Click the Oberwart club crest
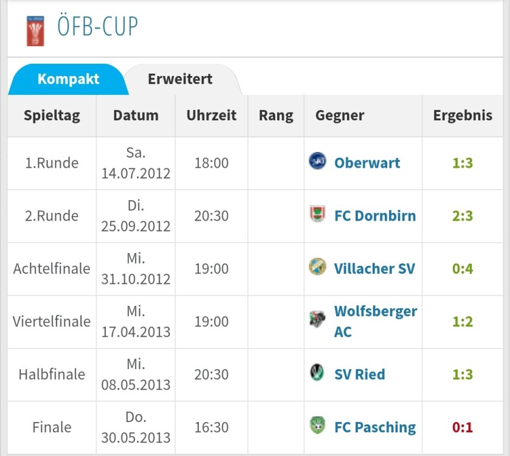The image size is (510, 456). tap(317, 162)
